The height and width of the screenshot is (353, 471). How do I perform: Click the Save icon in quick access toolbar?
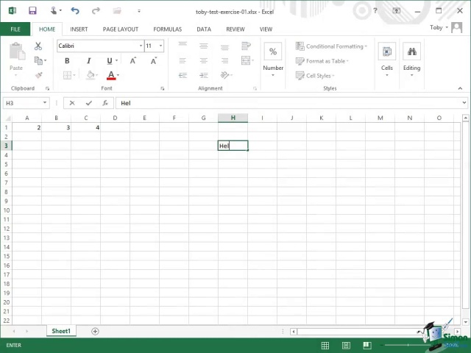pos(32,12)
